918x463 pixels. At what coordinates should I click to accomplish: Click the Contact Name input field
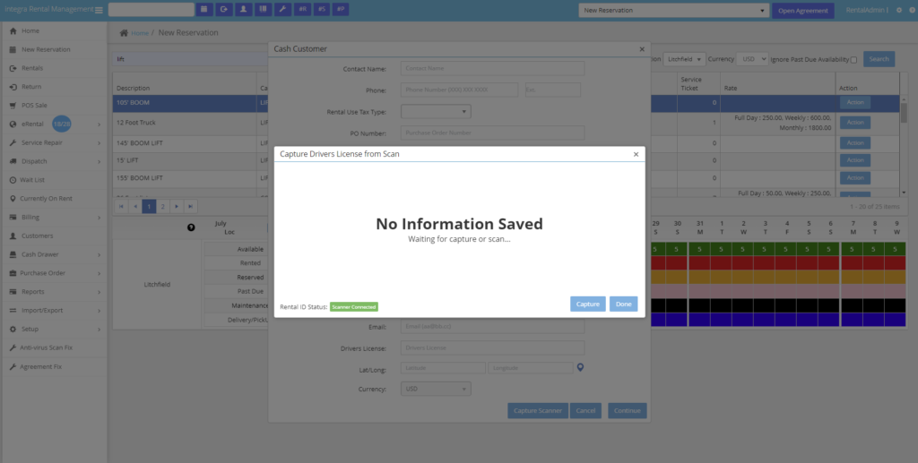tap(492, 68)
